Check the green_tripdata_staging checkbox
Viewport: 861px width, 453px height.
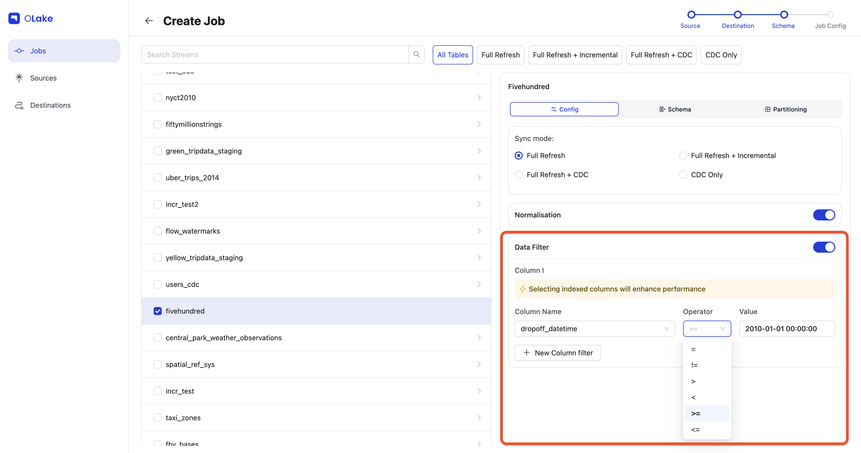coord(157,151)
